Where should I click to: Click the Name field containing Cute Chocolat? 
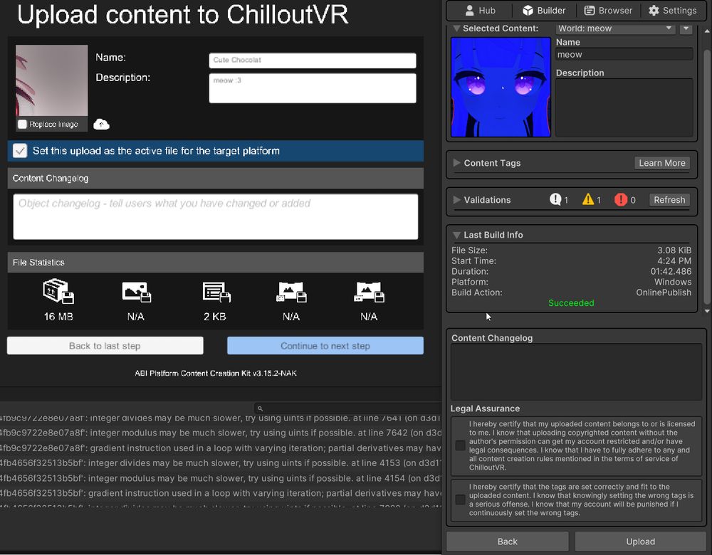pyautogui.click(x=313, y=60)
